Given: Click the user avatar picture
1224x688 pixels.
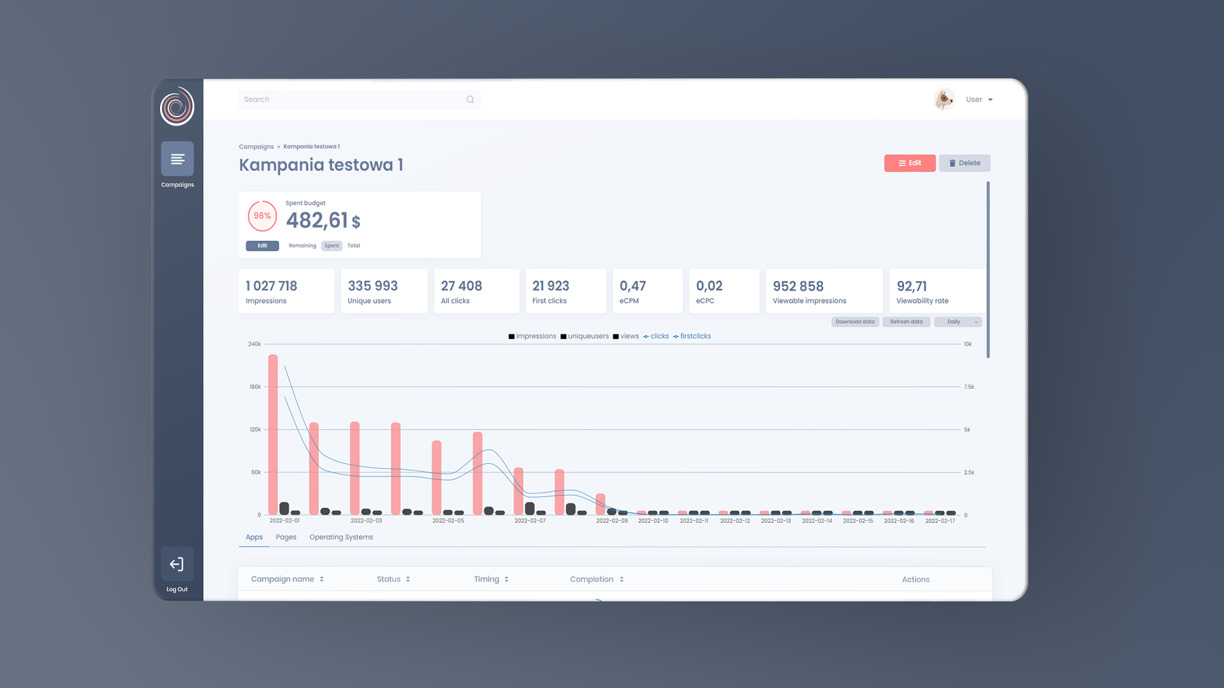Looking at the screenshot, I should [x=943, y=99].
